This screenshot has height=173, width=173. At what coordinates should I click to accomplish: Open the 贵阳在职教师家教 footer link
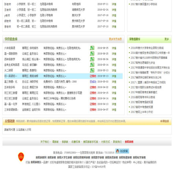[81, 157]
